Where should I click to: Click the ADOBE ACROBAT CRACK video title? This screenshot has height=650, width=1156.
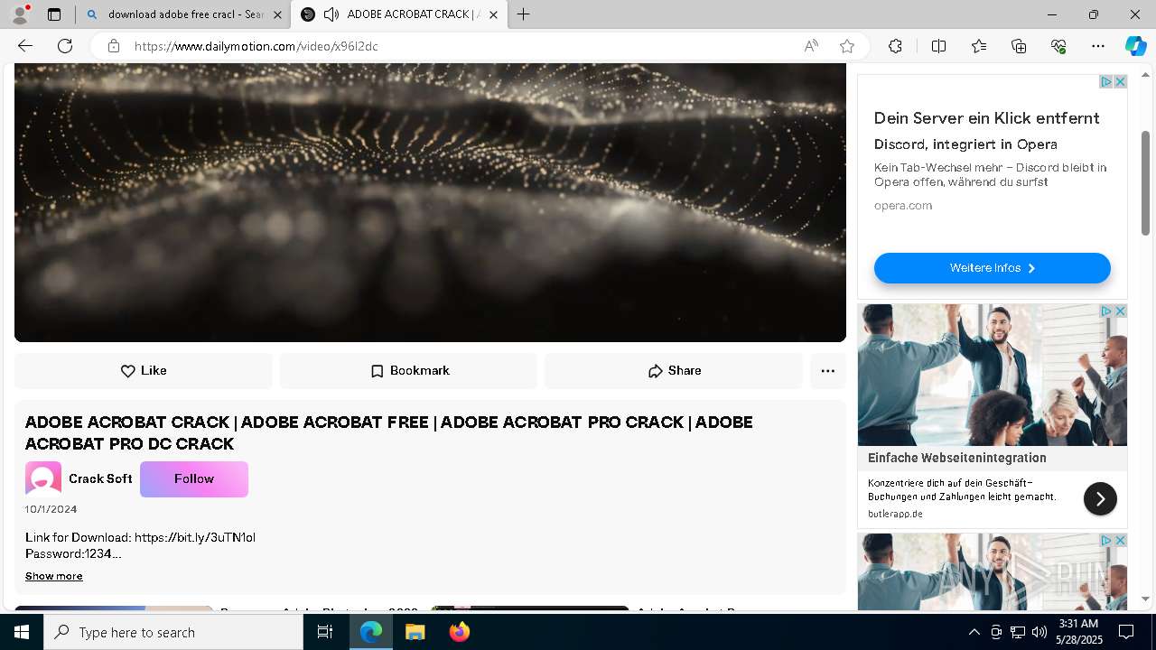click(x=389, y=433)
